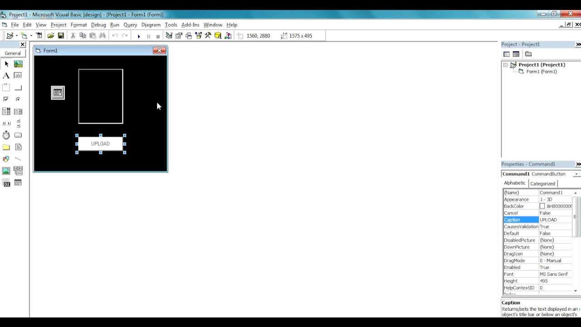Click the View Object icon in the Project panel
This screenshot has height=327, width=581.
tap(516, 54)
